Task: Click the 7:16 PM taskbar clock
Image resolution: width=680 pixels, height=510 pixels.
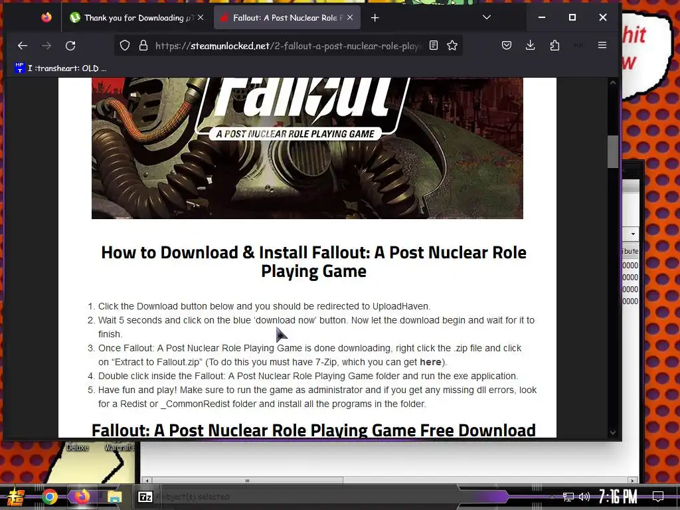Action: [x=618, y=497]
